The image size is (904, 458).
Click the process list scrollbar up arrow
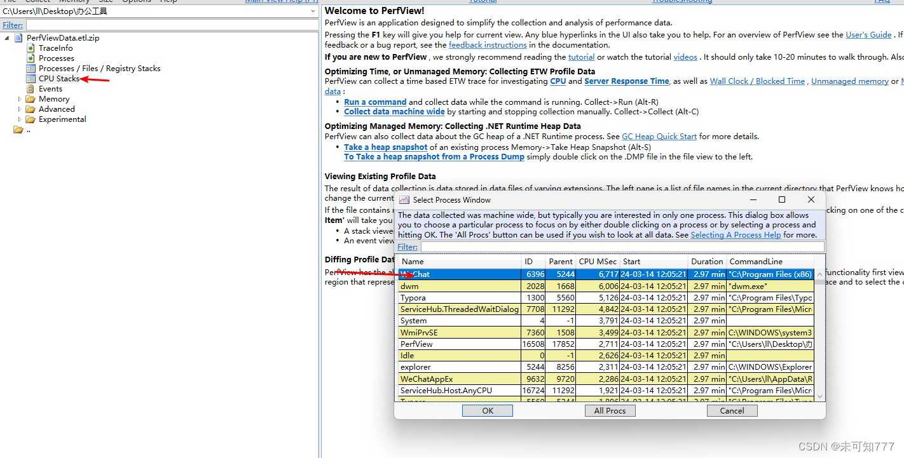[819, 274]
